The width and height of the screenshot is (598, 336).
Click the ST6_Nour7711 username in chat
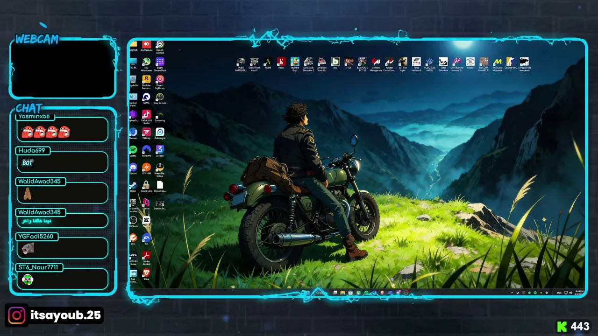click(x=38, y=267)
